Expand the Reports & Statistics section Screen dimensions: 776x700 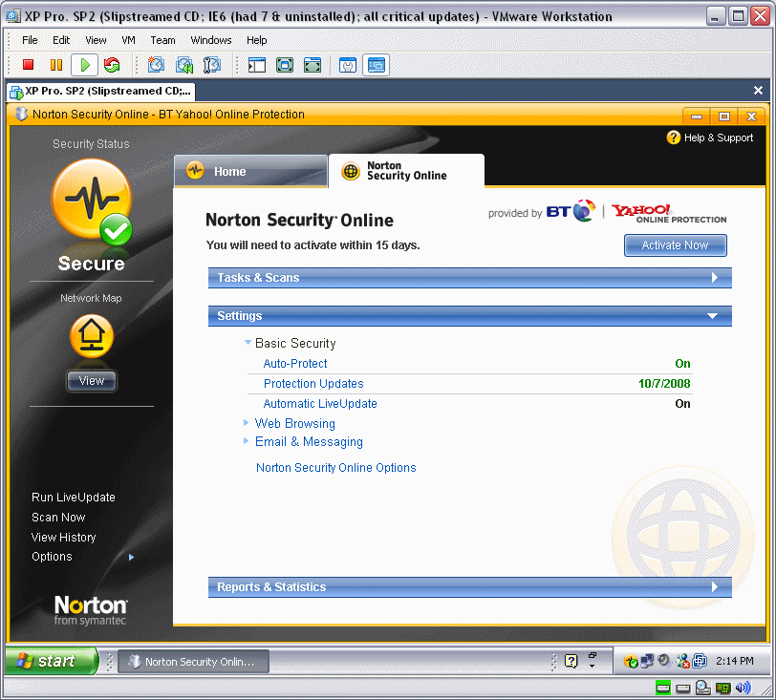point(469,587)
